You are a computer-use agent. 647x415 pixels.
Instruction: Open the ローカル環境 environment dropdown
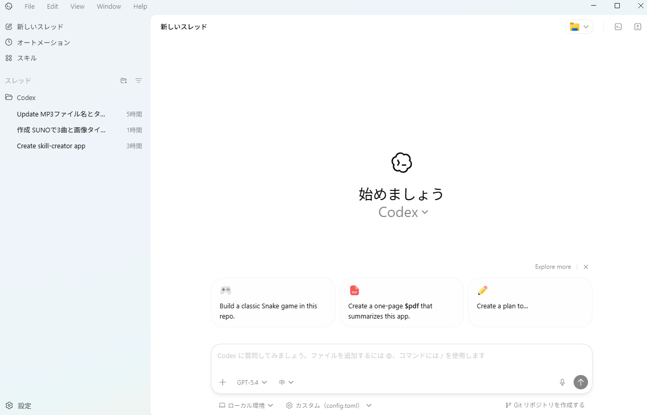click(246, 405)
